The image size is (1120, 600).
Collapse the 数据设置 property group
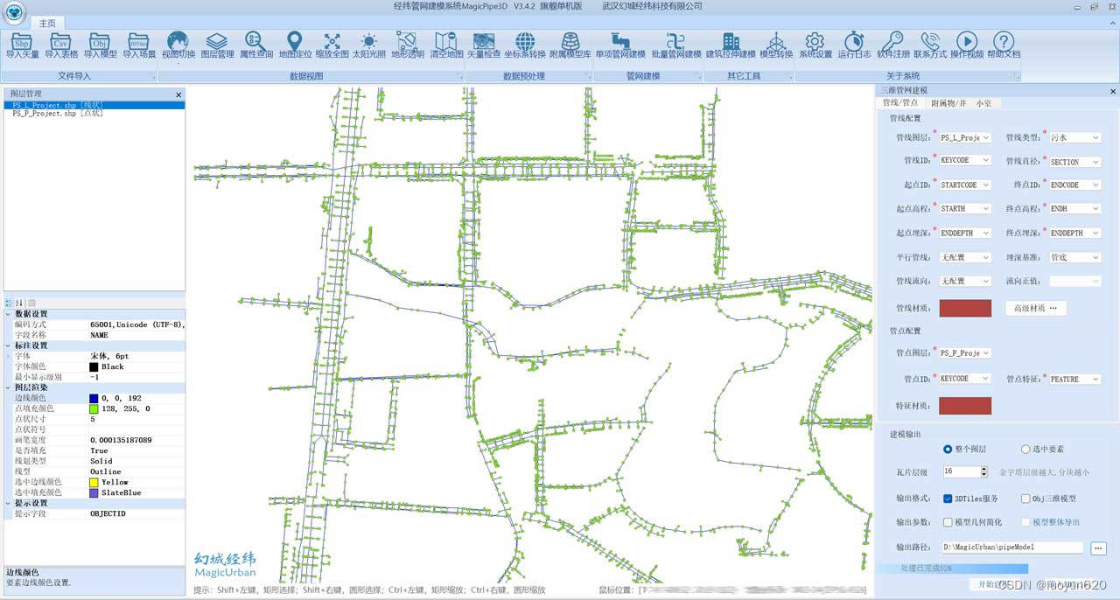(x=9, y=314)
